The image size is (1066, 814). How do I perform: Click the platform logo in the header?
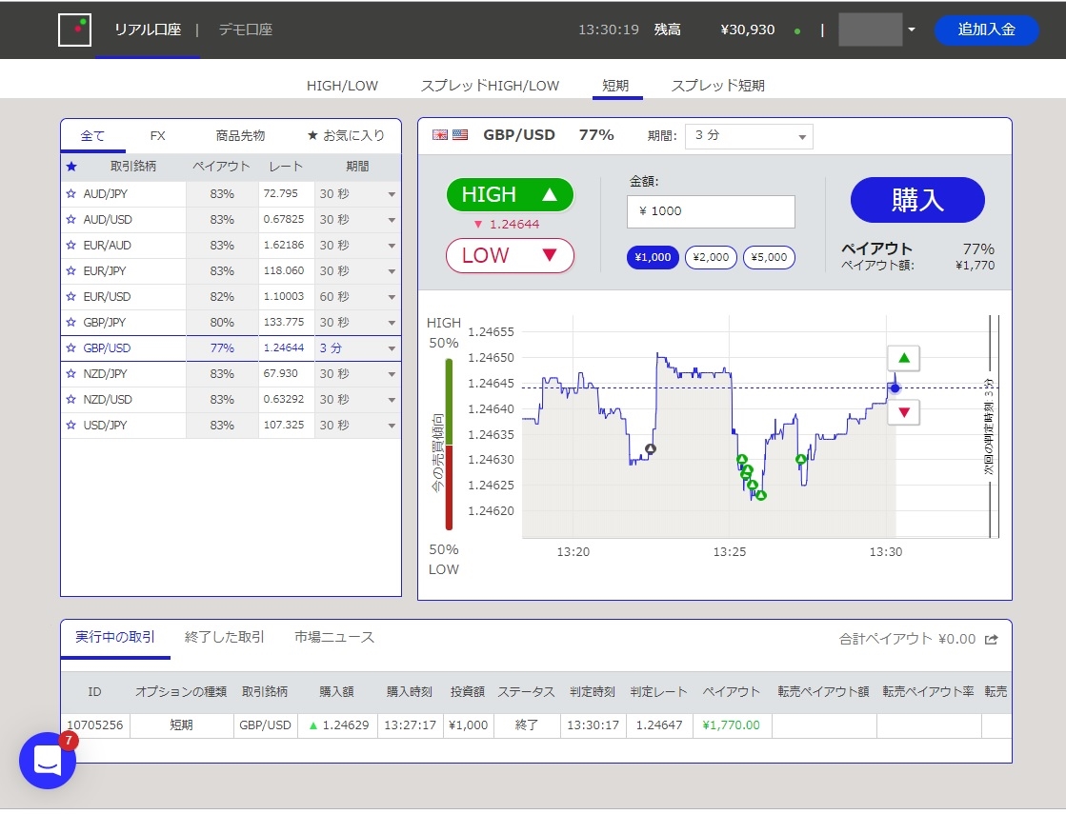75,30
